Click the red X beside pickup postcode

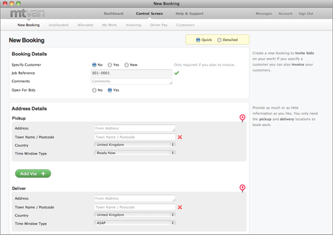[x=180, y=137]
